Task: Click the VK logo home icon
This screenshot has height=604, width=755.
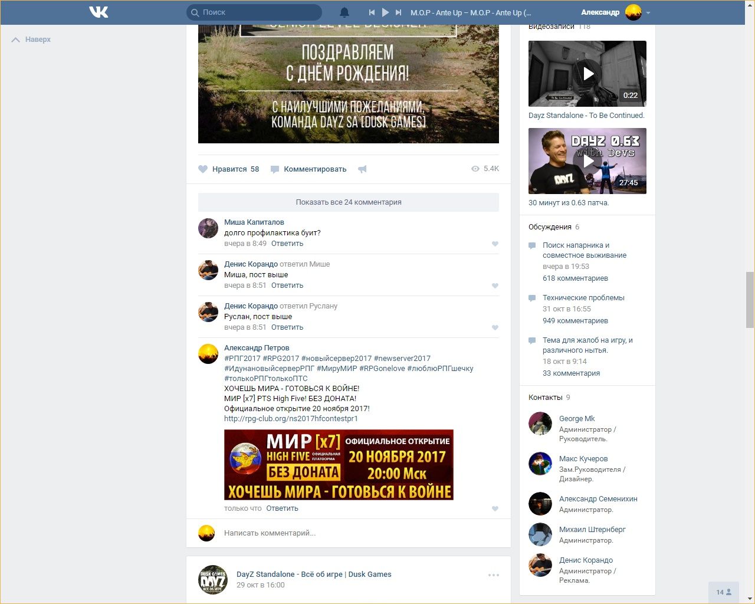Action: coord(99,12)
